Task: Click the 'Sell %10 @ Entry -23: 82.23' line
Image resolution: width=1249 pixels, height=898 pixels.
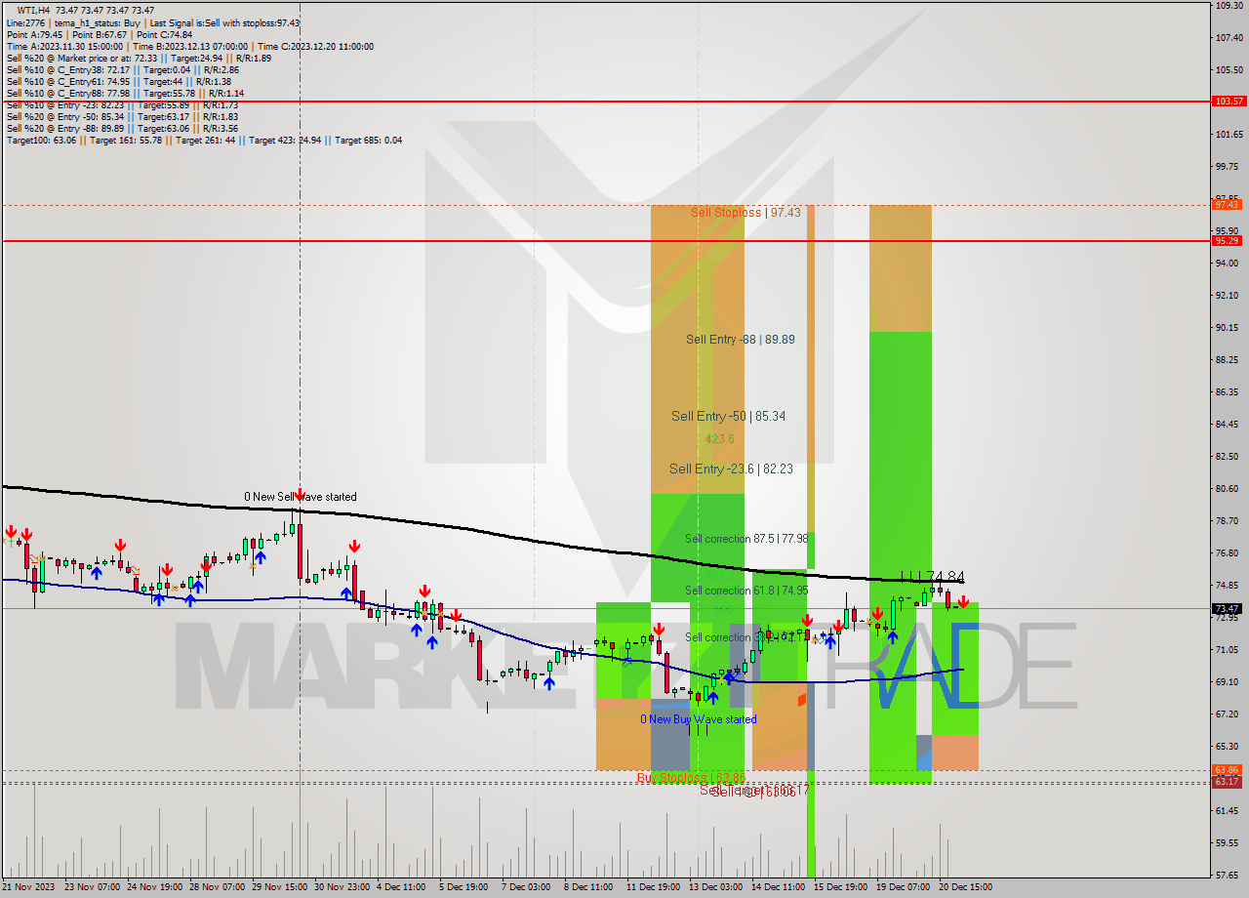Action: point(122,104)
